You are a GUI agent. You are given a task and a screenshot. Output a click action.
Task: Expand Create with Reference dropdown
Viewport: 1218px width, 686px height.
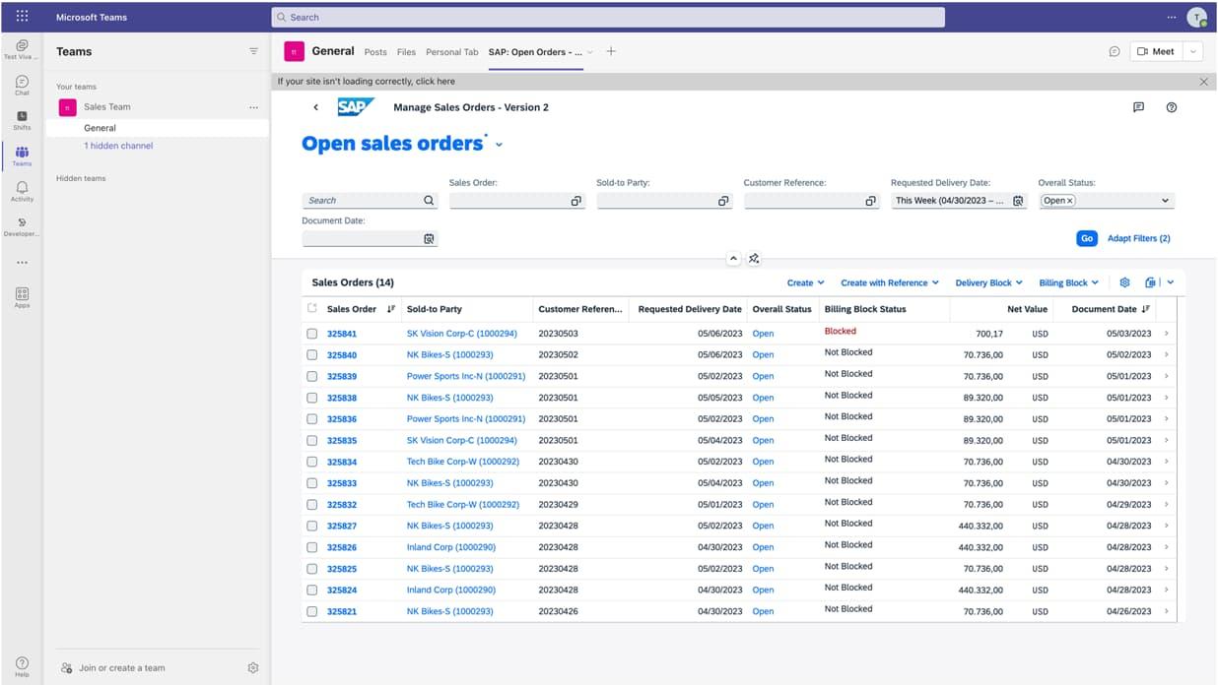tap(890, 283)
